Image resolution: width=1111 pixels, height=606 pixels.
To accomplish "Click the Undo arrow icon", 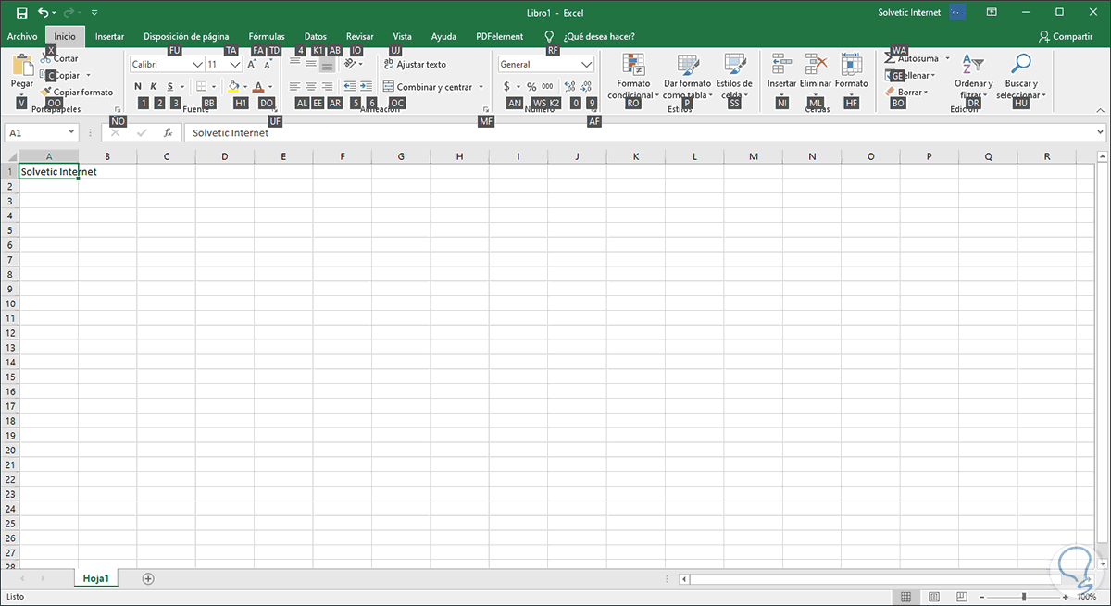I will coord(44,12).
